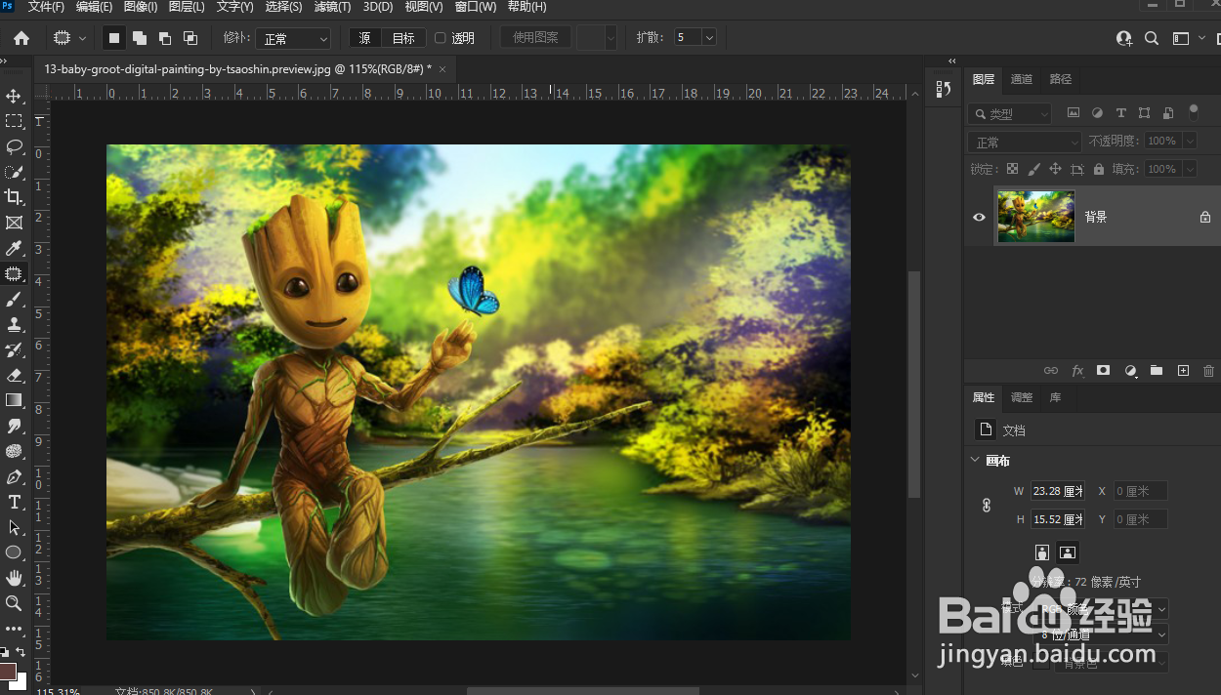Choose the 源 patch option
1221x695 pixels.
coord(364,38)
